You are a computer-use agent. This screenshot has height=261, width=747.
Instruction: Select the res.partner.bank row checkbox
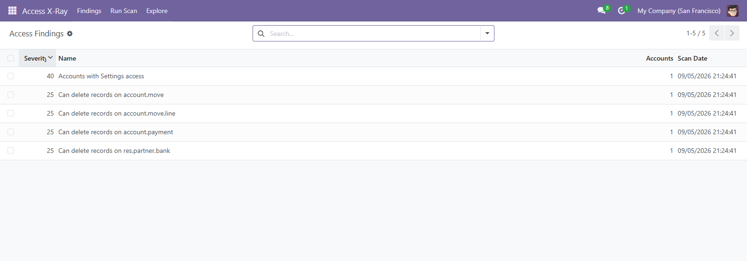click(11, 151)
